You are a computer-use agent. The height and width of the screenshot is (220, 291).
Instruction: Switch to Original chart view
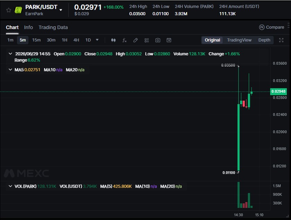point(212,40)
